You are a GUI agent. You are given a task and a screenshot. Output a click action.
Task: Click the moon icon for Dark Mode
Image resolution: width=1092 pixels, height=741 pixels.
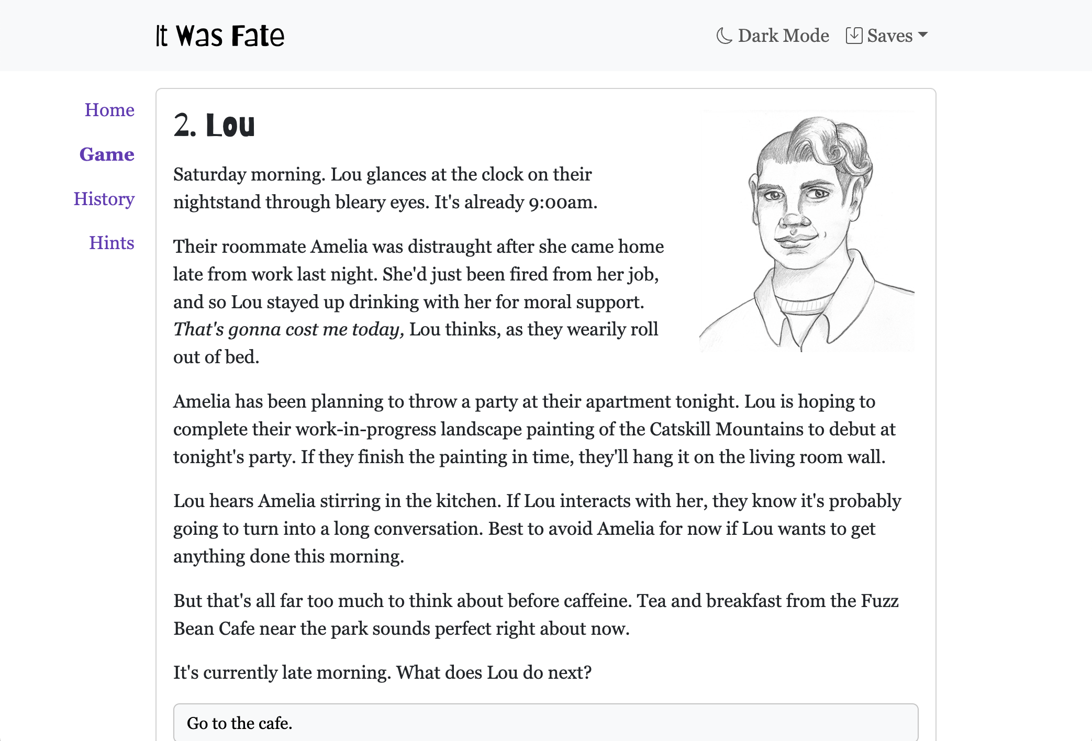point(724,36)
